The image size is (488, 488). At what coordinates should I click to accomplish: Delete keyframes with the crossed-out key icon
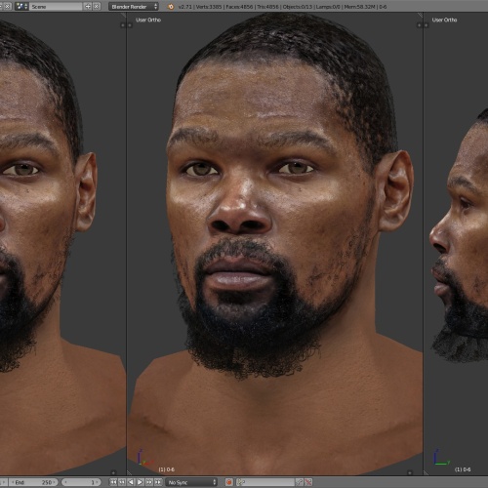pos(308,482)
